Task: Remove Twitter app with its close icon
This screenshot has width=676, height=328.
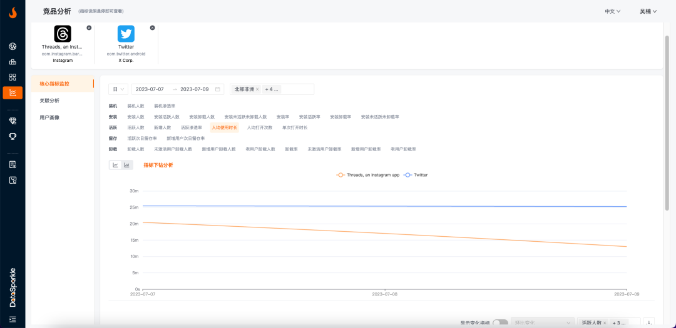Action: [x=152, y=28]
